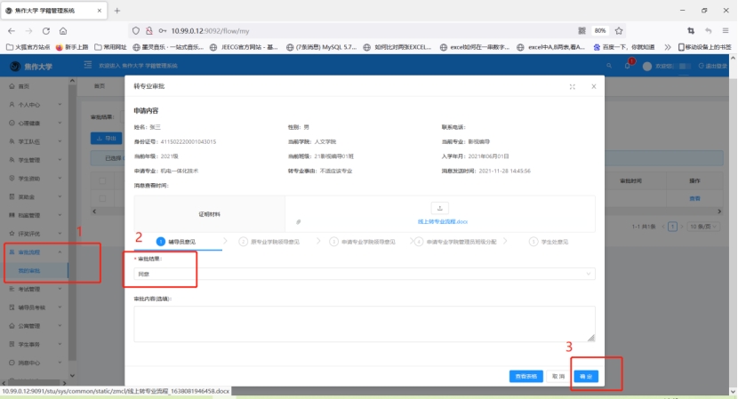Click the search icon in the header
This screenshot has width=738, height=399.
pyautogui.click(x=609, y=66)
